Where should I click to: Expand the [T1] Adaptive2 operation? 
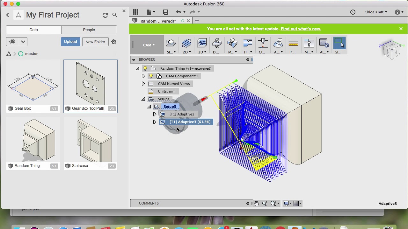[x=155, y=114]
